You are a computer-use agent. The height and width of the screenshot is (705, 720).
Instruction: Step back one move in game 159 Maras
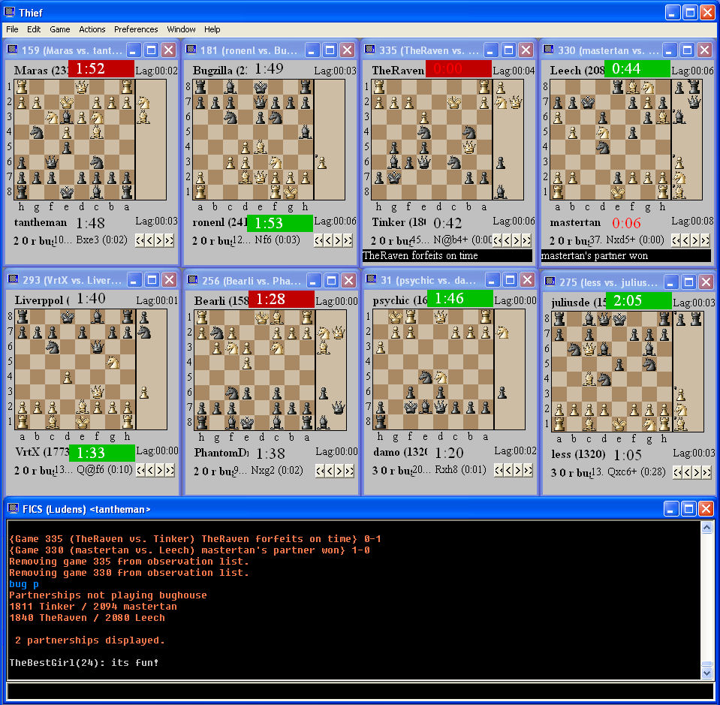(149, 240)
